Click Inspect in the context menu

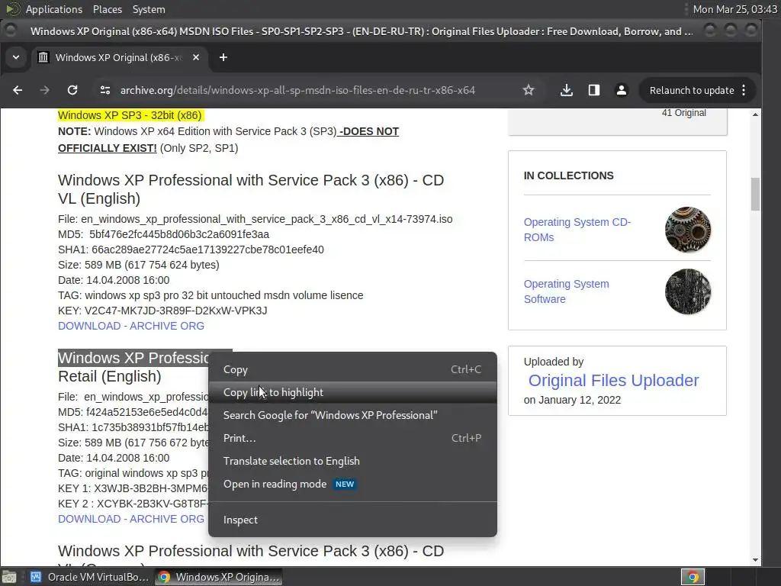(240, 520)
